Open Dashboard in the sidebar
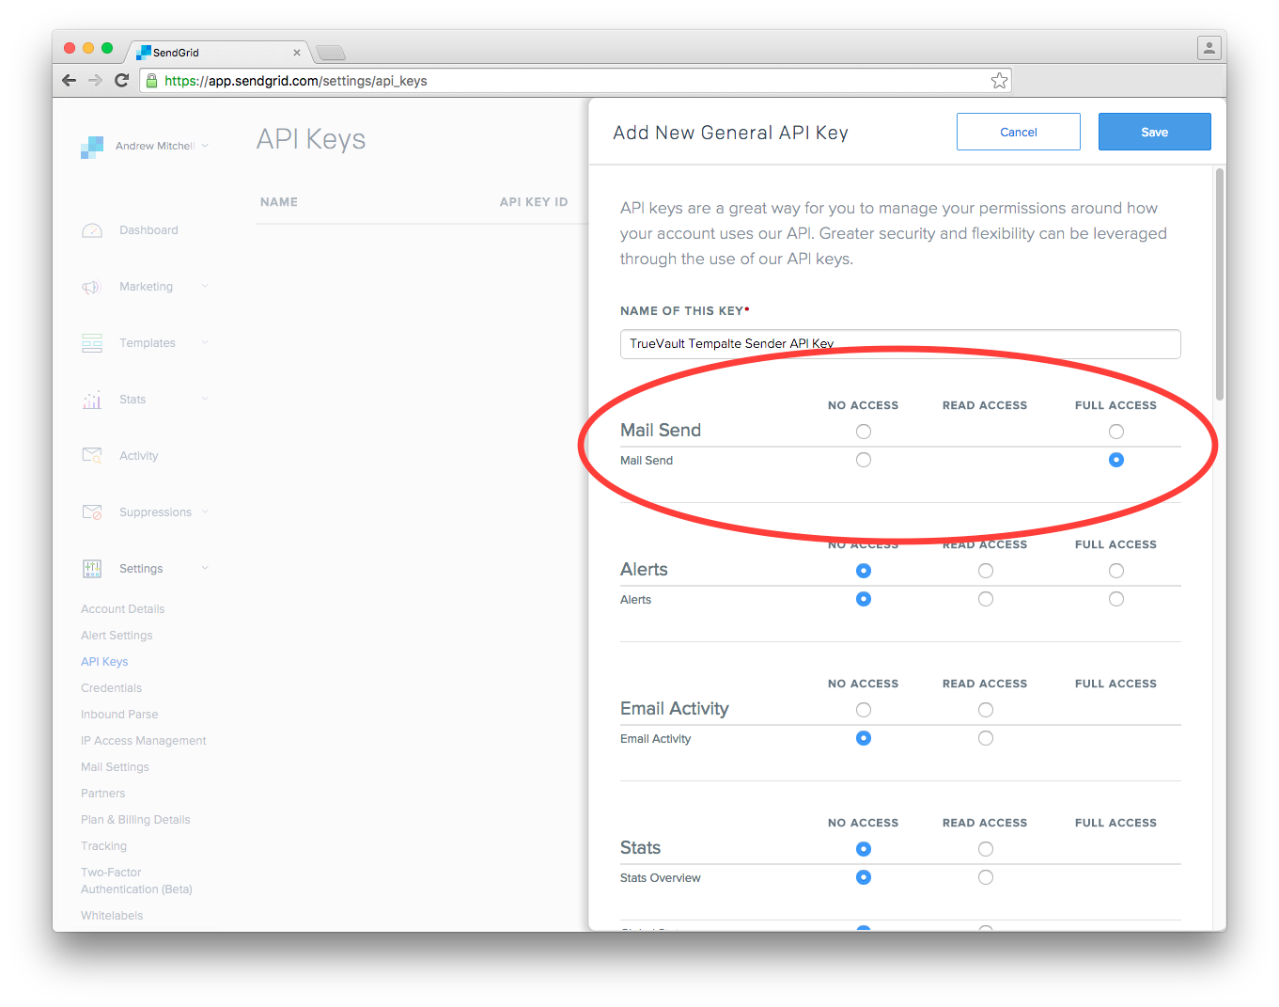Viewport: 1279px width, 1007px height. pos(148,230)
